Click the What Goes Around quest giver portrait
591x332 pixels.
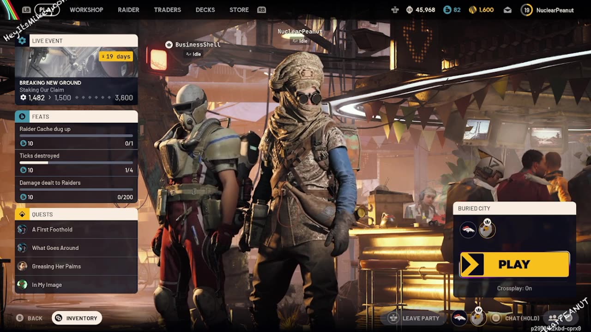(x=22, y=248)
